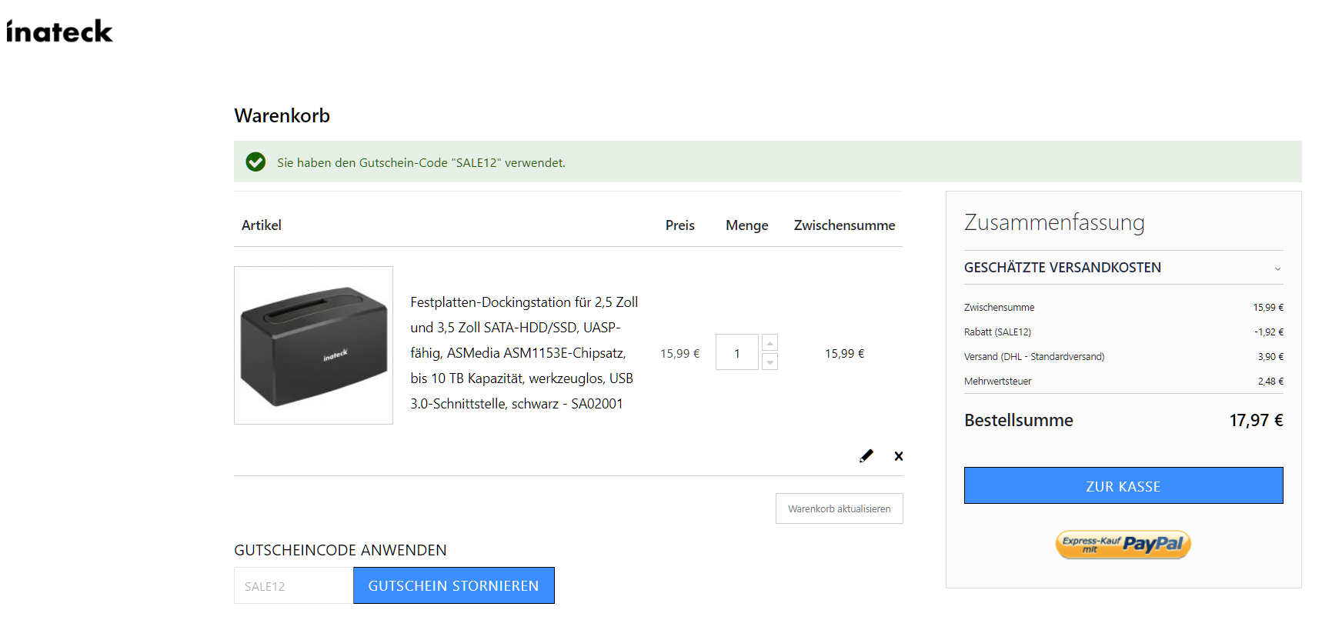This screenshot has height=620, width=1322.
Task: Edit the docking station cart item
Action: [x=866, y=456]
